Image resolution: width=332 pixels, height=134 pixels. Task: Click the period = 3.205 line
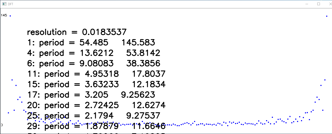(91, 95)
